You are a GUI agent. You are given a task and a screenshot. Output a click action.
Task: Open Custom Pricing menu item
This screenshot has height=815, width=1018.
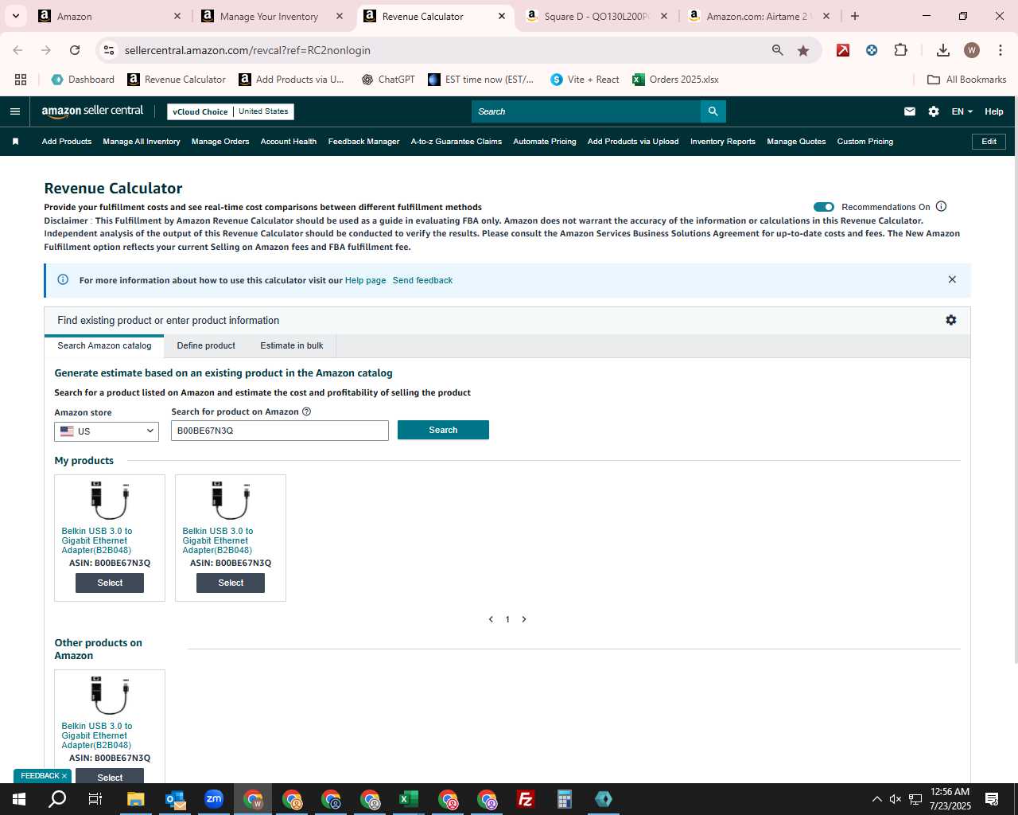865,142
